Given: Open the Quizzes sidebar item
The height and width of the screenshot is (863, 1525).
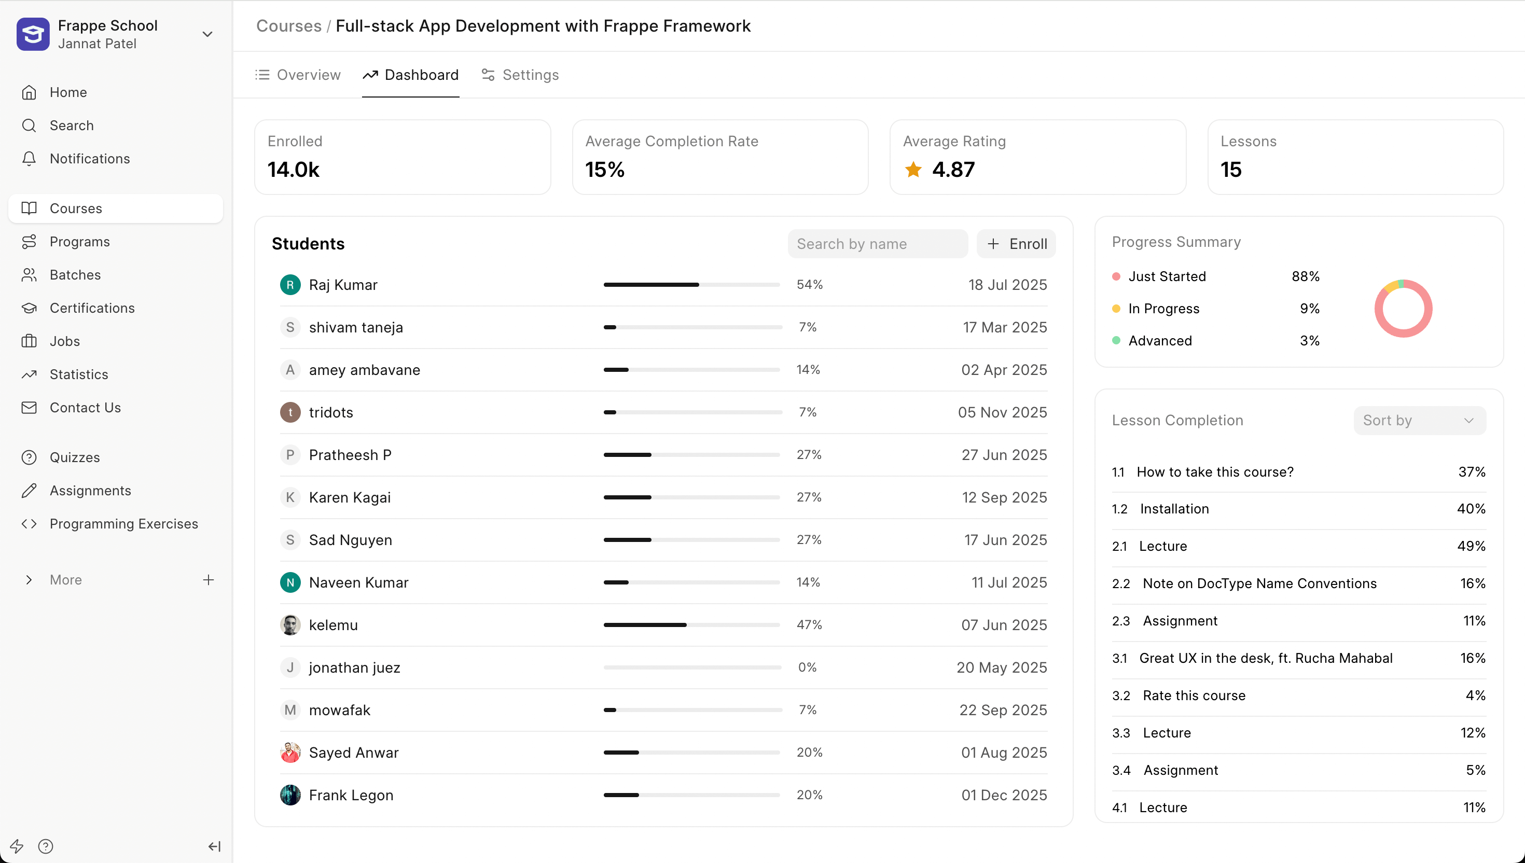Looking at the screenshot, I should 75,457.
